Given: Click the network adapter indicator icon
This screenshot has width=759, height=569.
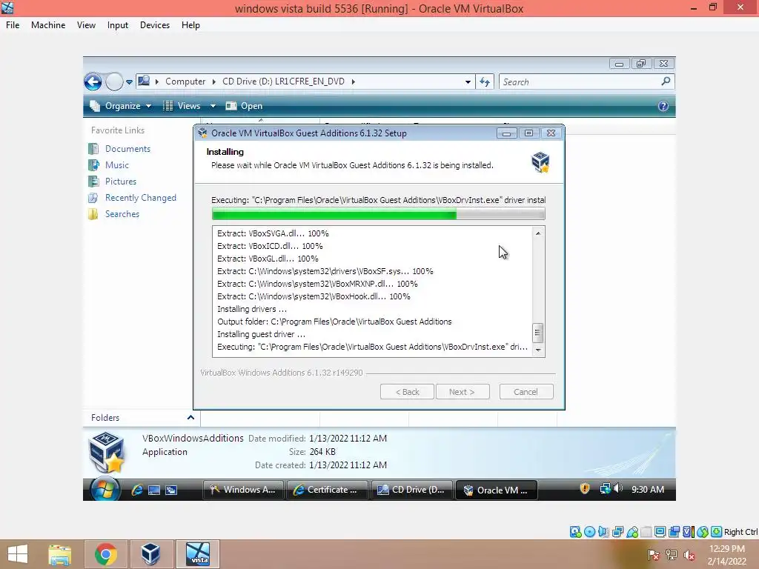Looking at the screenshot, I should click(x=617, y=532).
